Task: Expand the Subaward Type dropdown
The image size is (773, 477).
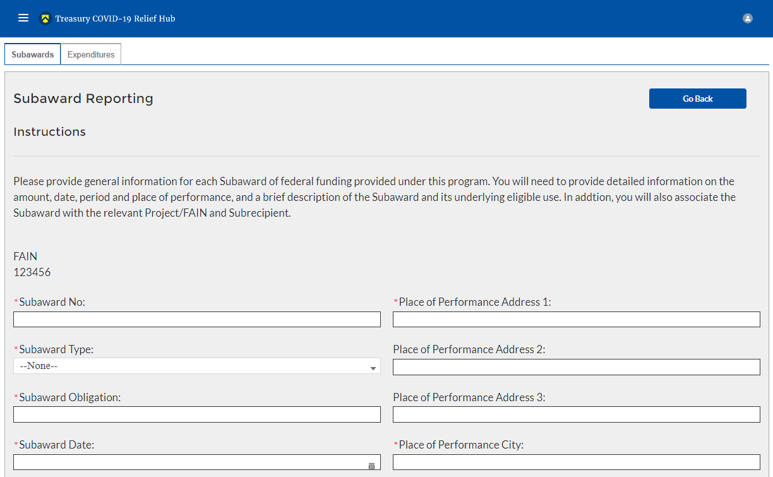Action: 196,366
